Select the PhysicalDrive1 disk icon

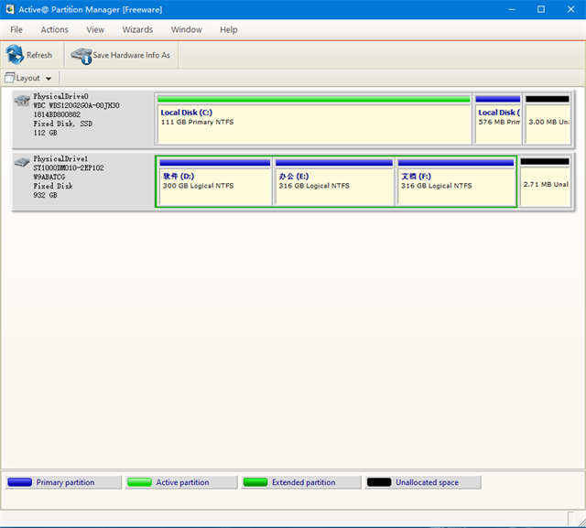point(22,163)
